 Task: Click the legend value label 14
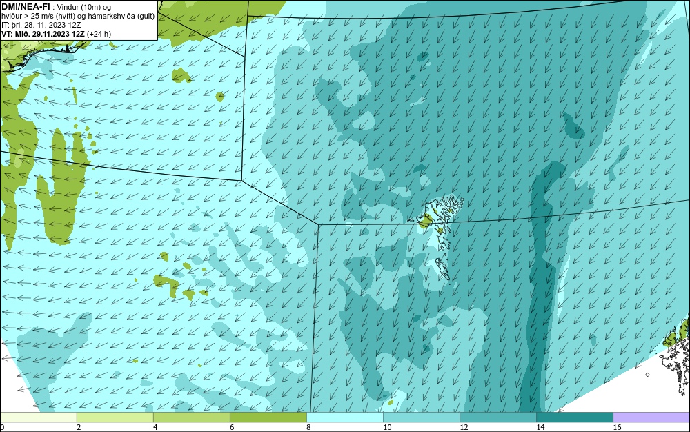coord(540,427)
